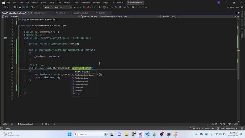The width and height of the screenshot is (245, 138).
Task: Close the ReactProductController.cs tab
Action: (31, 13)
